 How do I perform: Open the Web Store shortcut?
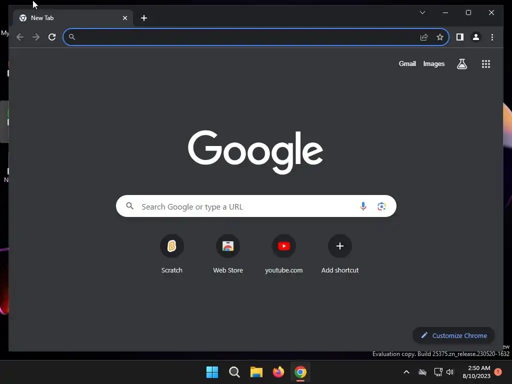[x=228, y=254]
